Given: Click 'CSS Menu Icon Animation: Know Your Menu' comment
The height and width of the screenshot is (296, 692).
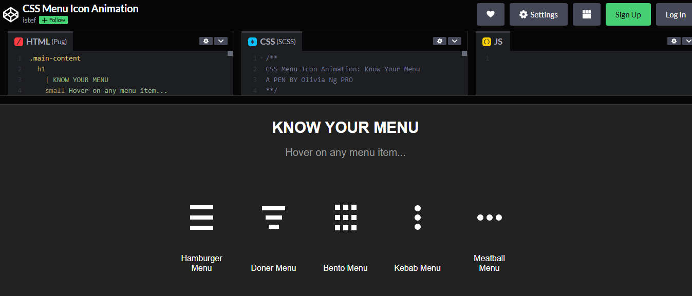Looking at the screenshot, I should (x=343, y=69).
